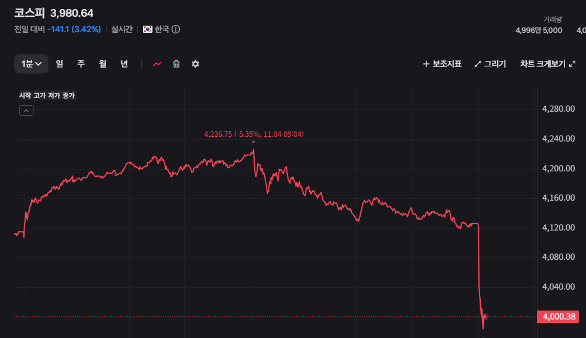Click the 4,000.38 current price label
Viewport: 586px width, 338px height.
click(x=558, y=317)
